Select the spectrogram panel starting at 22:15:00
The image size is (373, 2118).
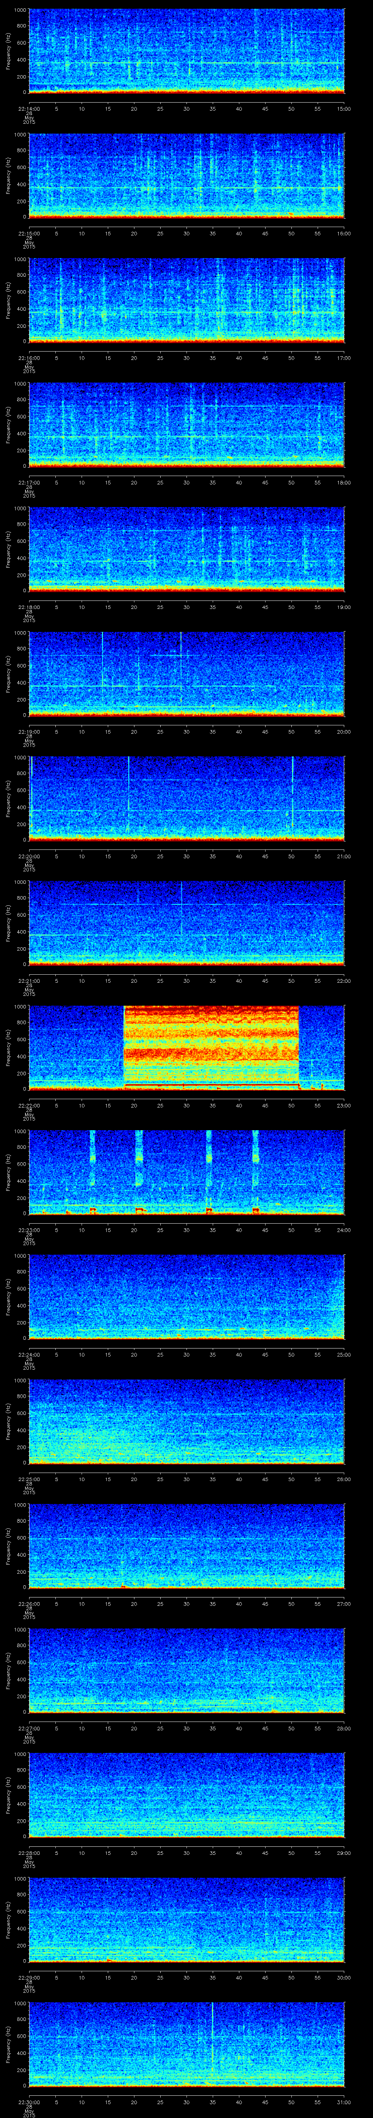click(x=187, y=176)
